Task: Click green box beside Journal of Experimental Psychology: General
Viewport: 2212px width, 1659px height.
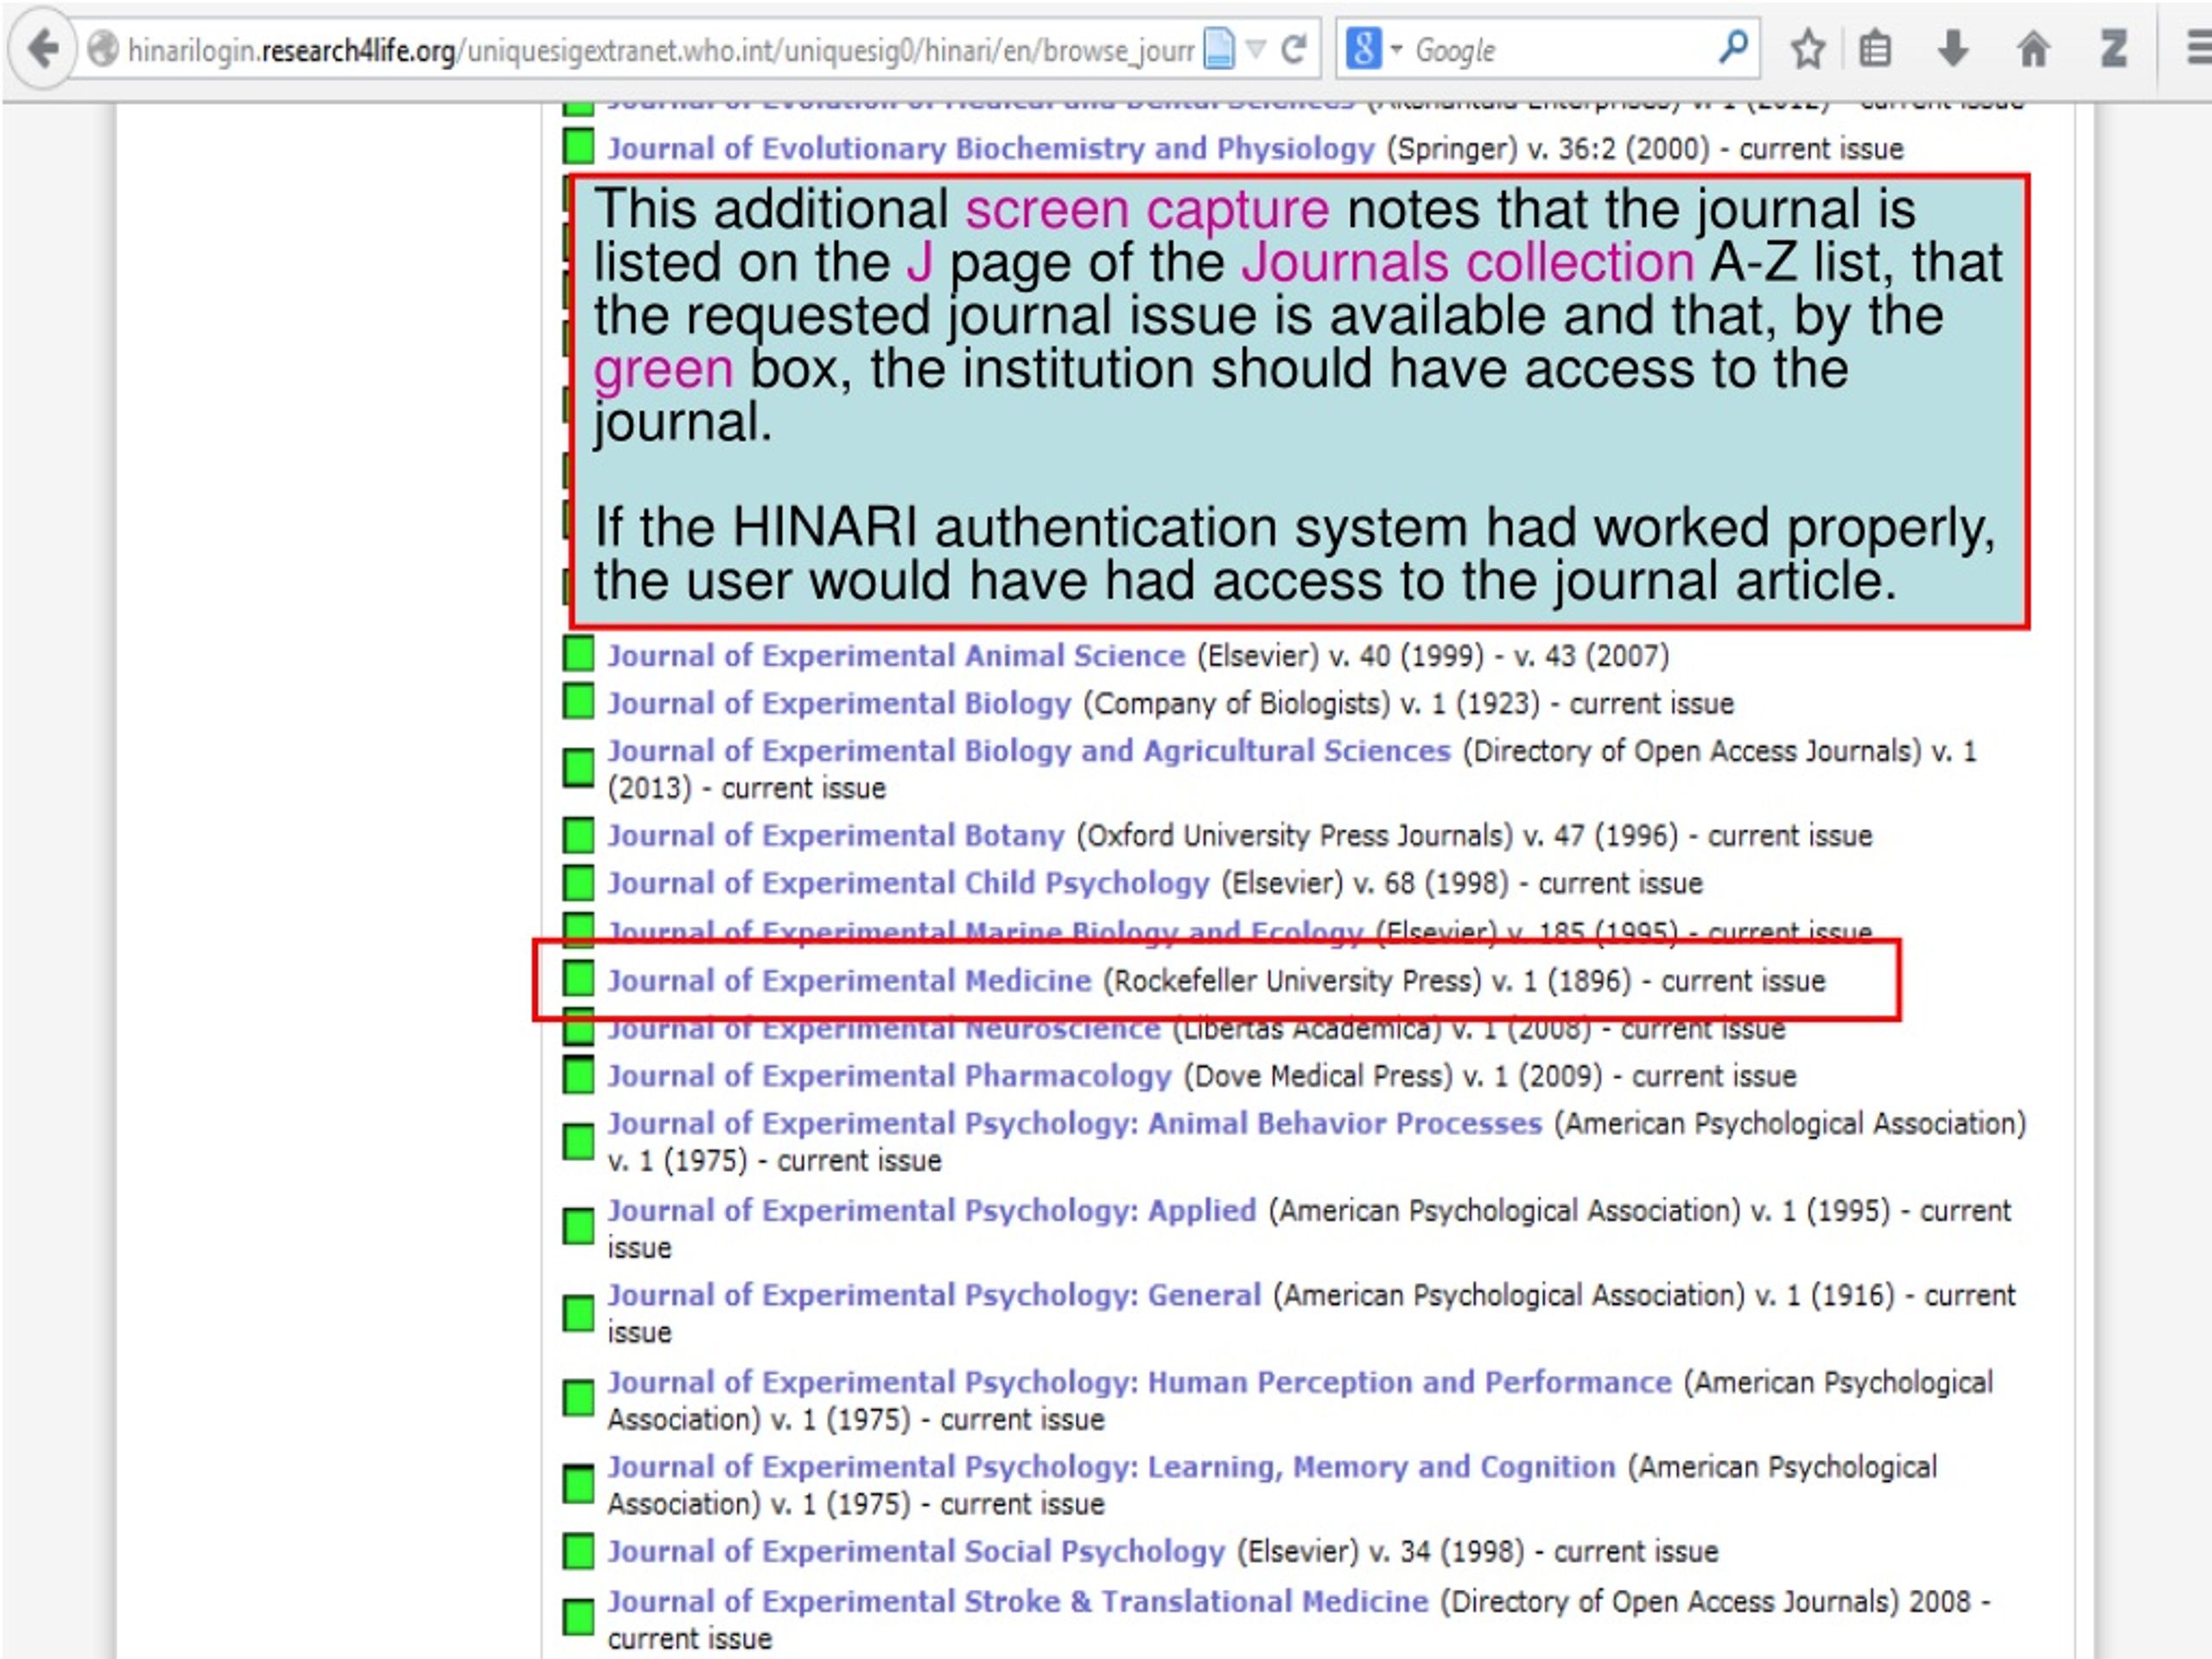Action: click(x=578, y=1314)
